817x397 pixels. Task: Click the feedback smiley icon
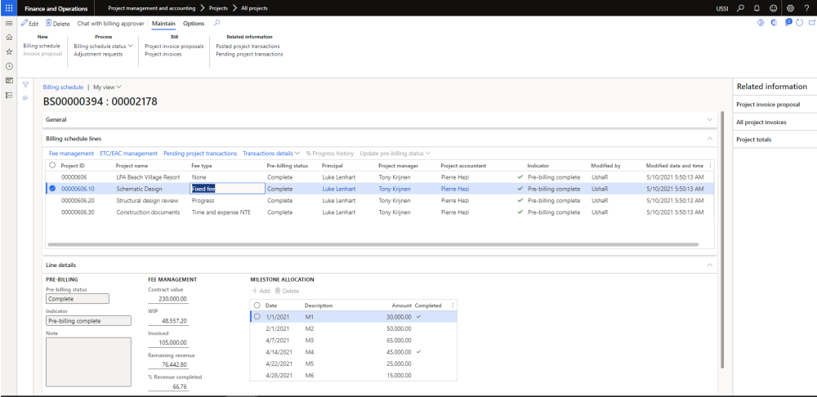click(773, 7)
